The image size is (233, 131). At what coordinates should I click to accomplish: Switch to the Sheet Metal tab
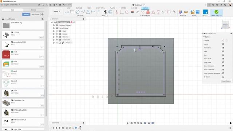point(100,8)
